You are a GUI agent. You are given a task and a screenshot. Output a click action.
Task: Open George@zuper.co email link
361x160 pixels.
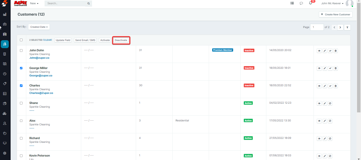pos(41,76)
